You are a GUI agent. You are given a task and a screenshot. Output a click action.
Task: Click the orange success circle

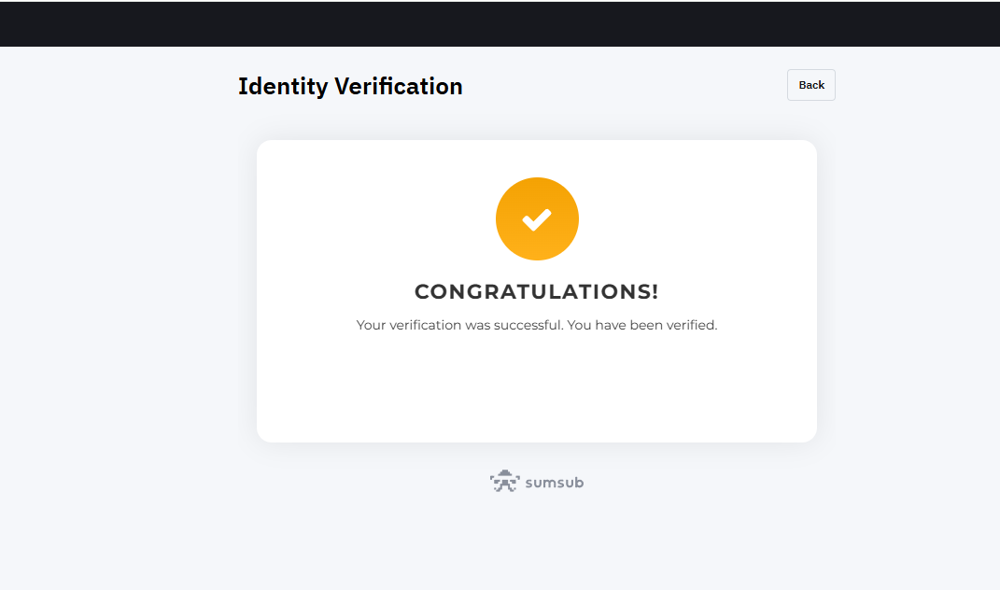pos(537,218)
